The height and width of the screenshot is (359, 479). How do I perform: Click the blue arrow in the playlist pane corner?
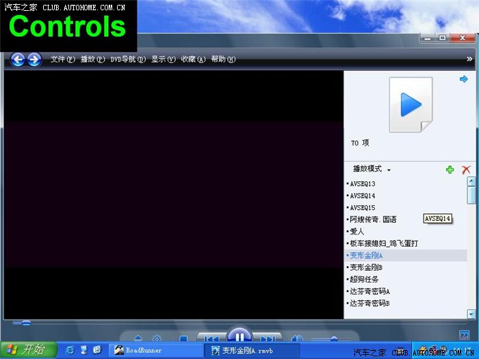coord(463,80)
